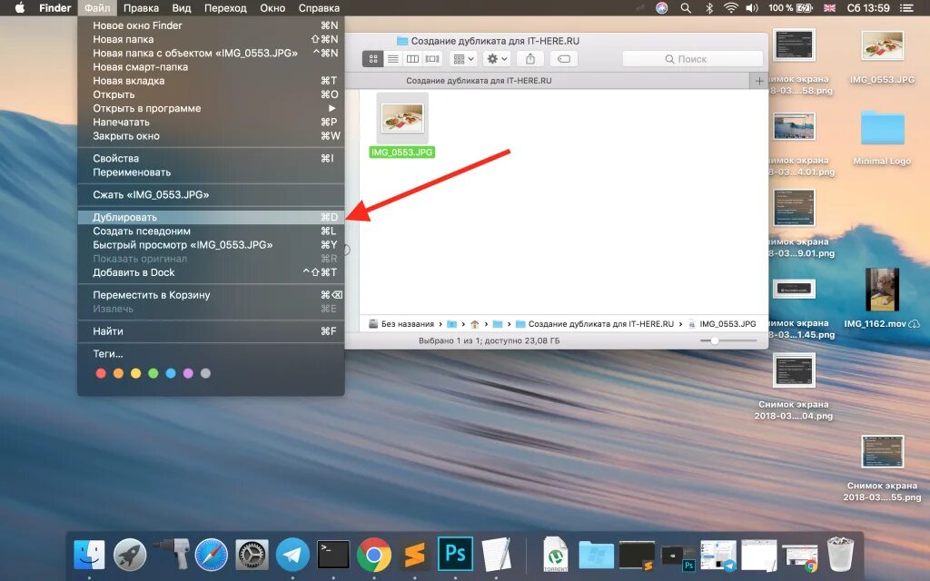Open the Wi-Fi status menu
Image resolution: width=930 pixels, height=581 pixels.
(731, 8)
